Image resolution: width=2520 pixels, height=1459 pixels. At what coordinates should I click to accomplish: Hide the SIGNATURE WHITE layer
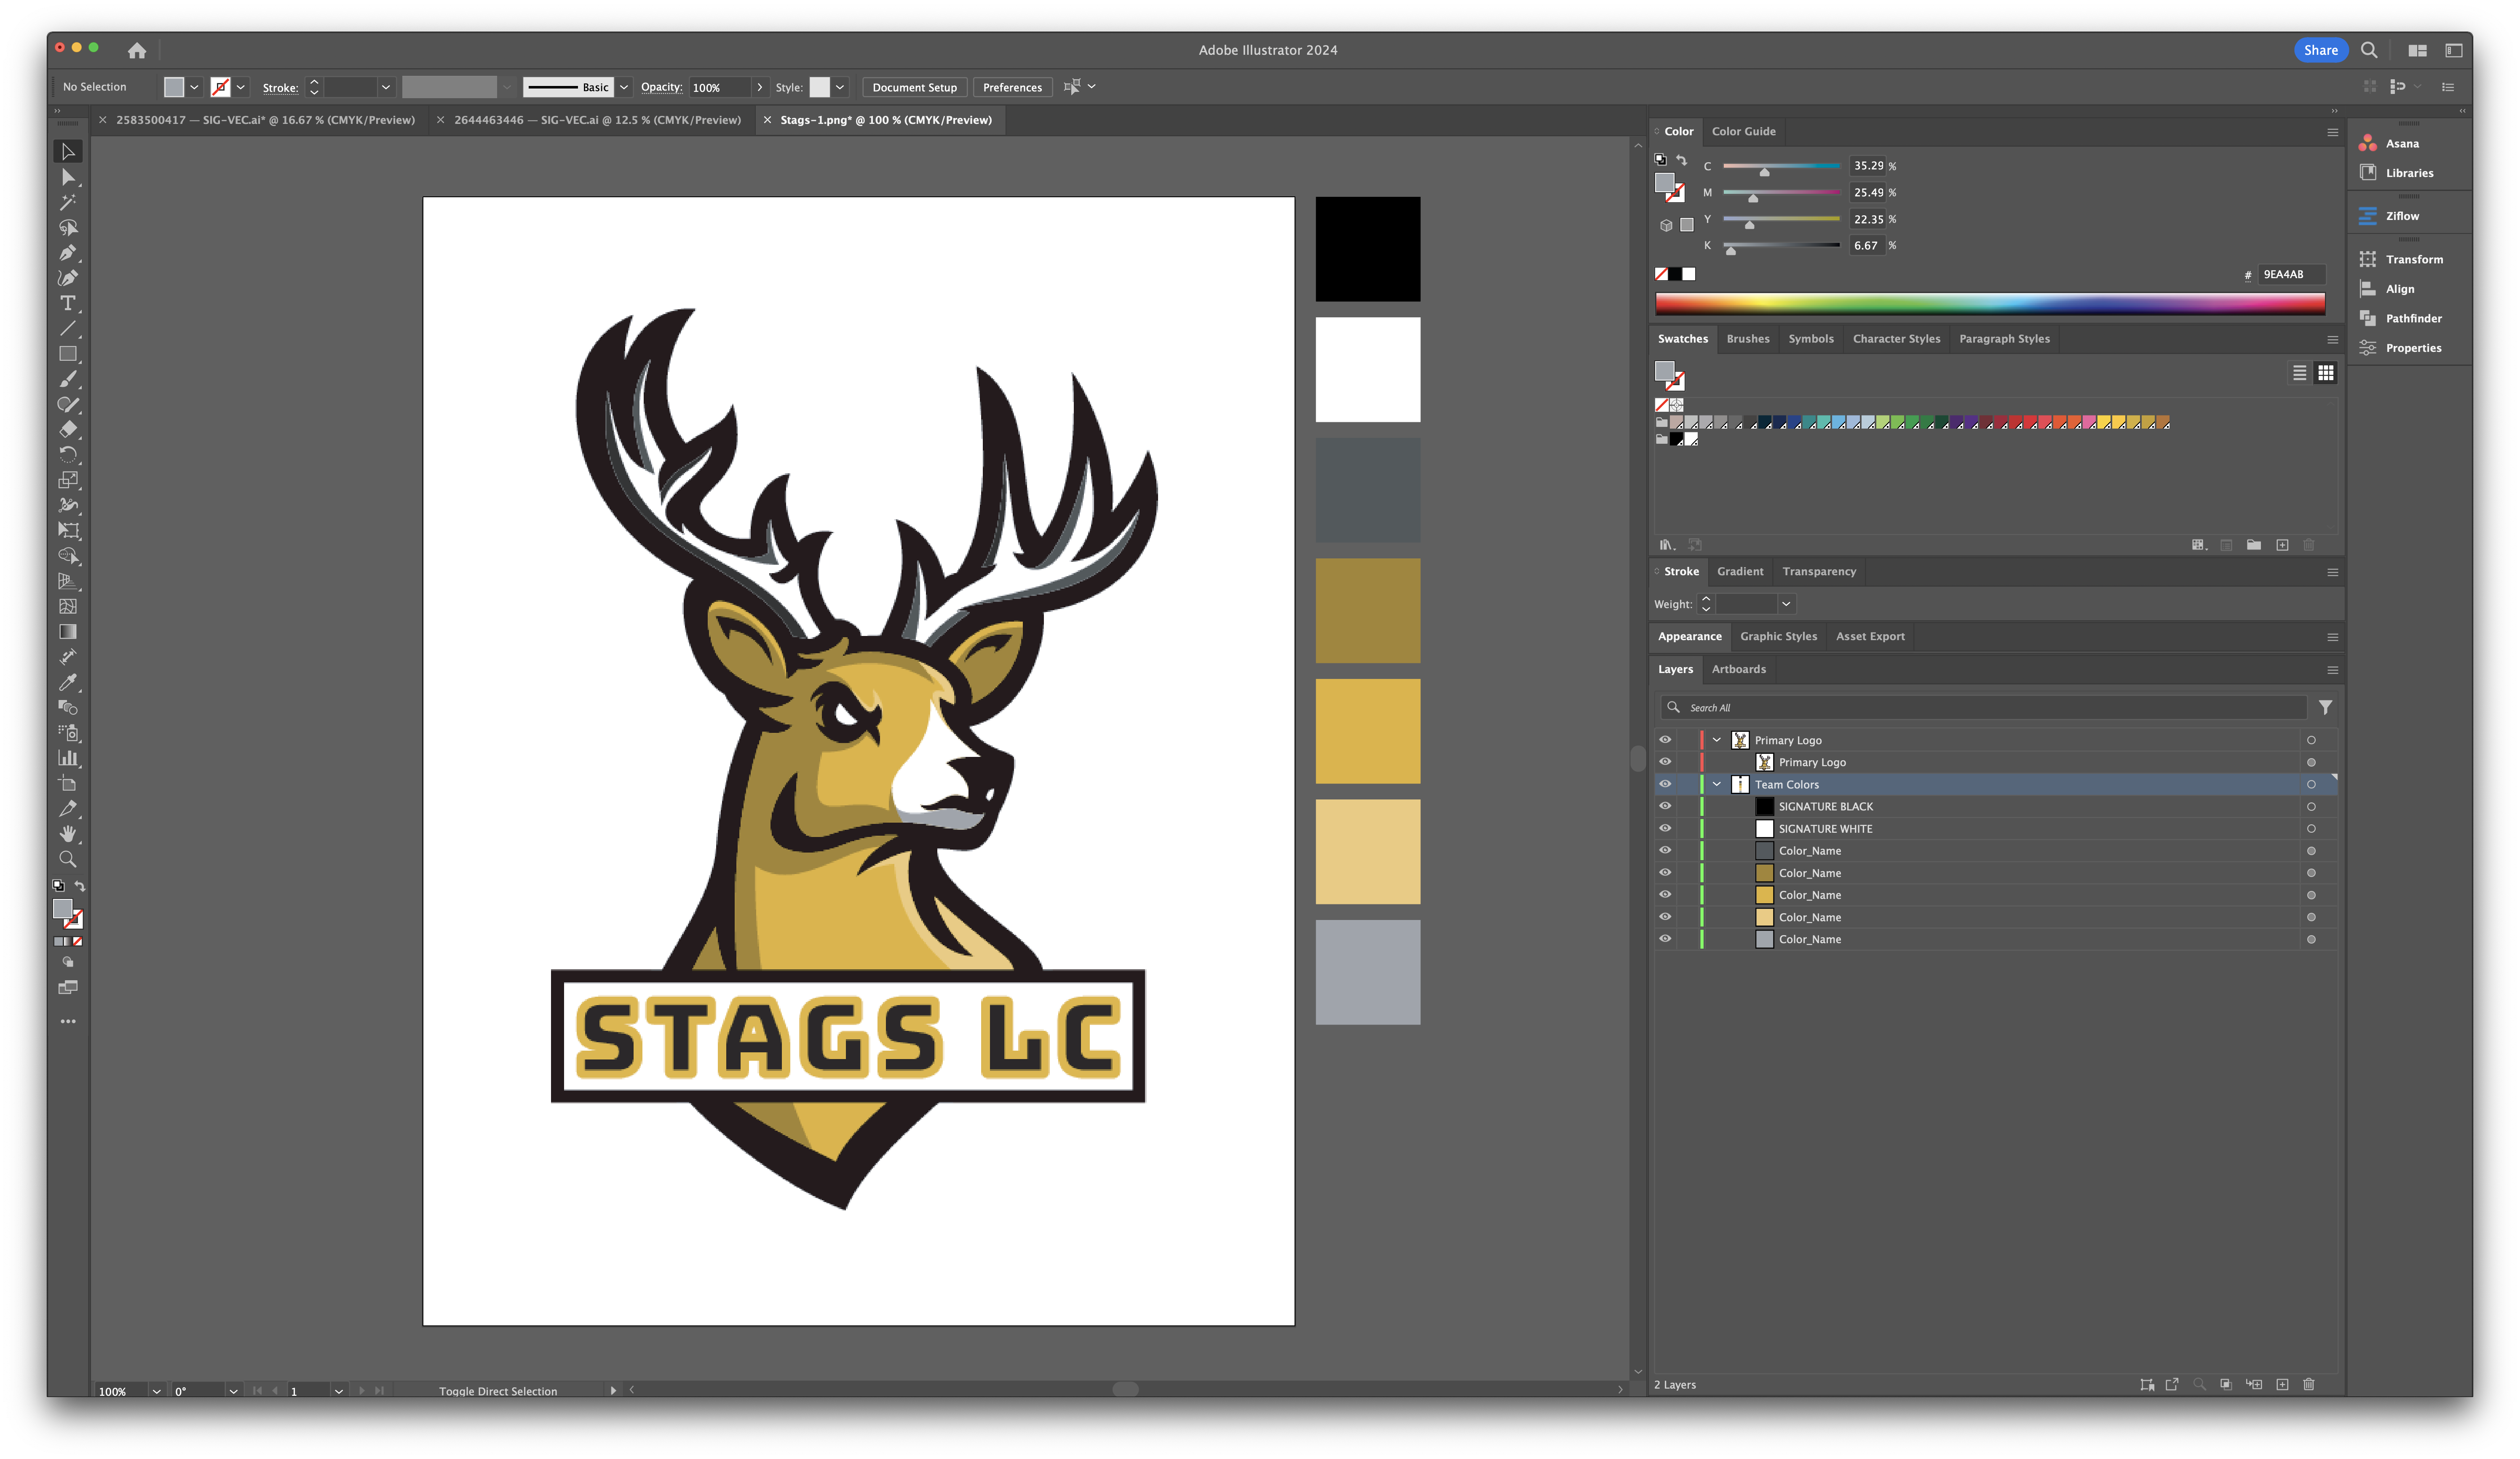pyautogui.click(x=1665, y=828)
